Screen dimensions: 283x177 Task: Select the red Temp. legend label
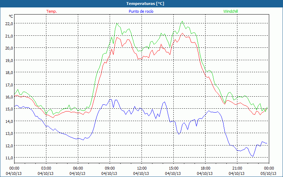pos(52,11)
